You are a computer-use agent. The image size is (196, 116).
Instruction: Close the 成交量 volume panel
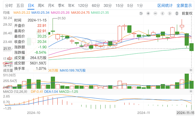click(x=191, y=70)
